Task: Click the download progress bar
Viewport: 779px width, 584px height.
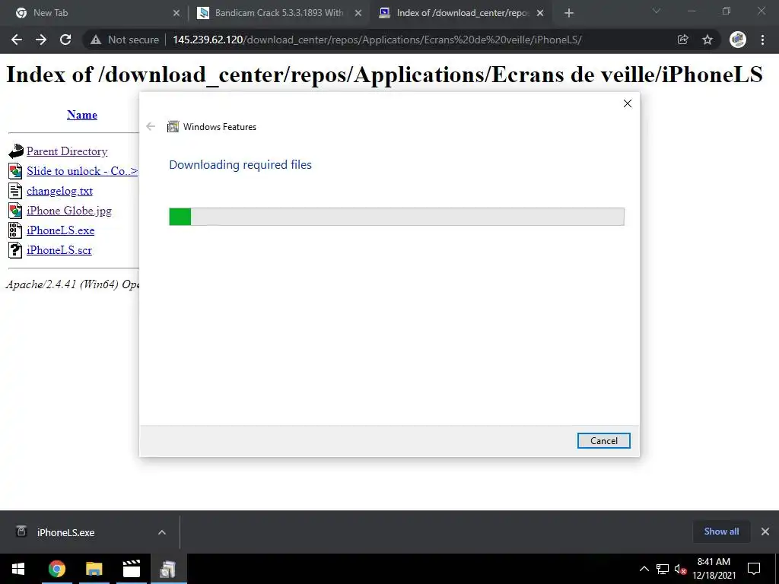Action: pos(396,217)
